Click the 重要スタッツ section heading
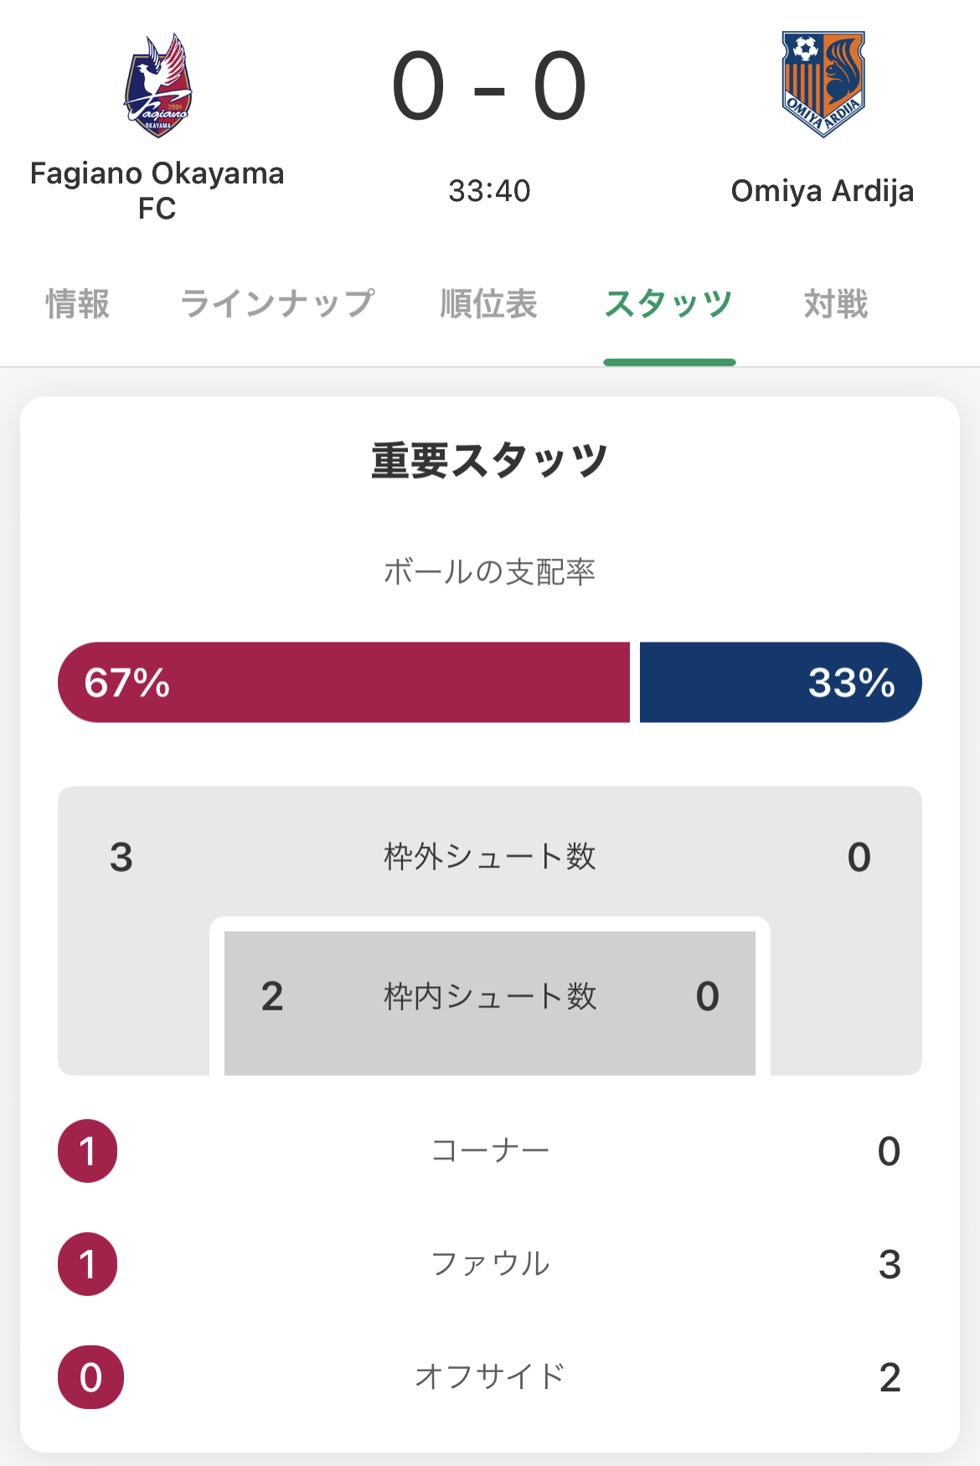The image size is (980, 1466). tap(489, 461)
